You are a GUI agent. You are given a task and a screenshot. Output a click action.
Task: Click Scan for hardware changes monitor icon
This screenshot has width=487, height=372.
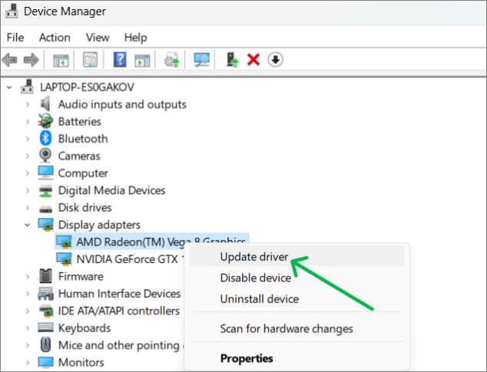click(202, 60)
